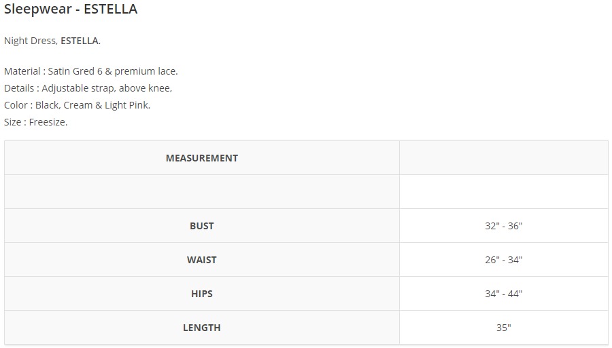Click the Sleepwear - ESTELLA heading
The height and width of the screenshot is (348, 612).
coord(71,9)
